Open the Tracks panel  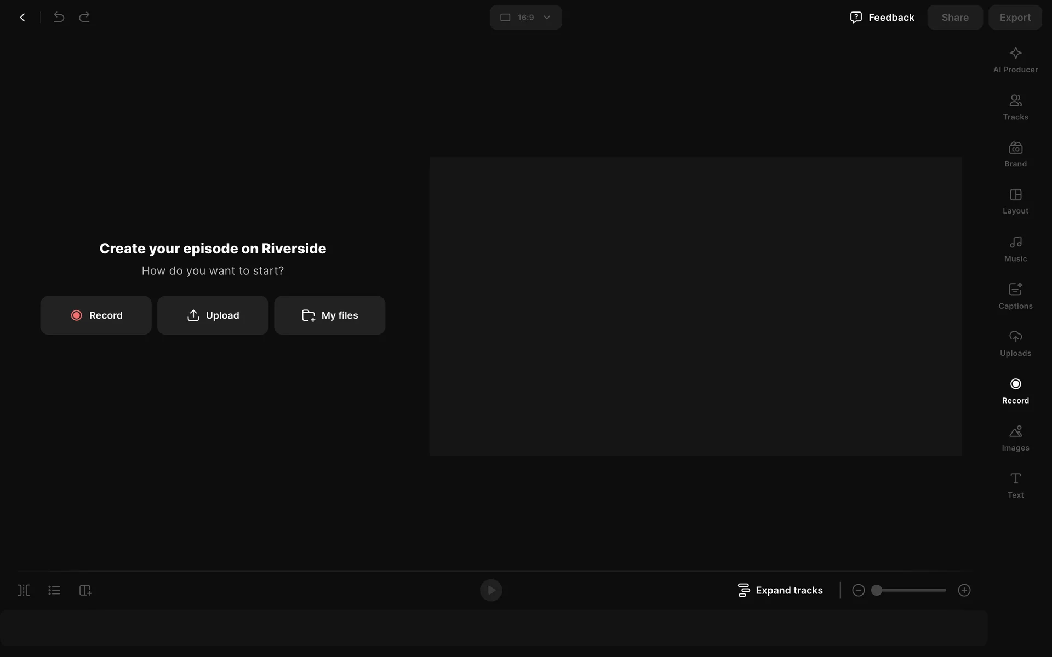pyautogui.click(x=1015, y=107)
